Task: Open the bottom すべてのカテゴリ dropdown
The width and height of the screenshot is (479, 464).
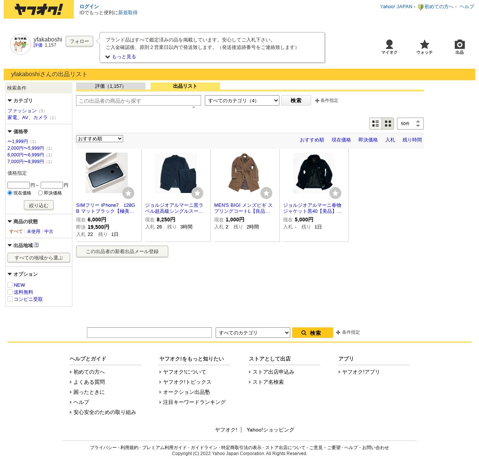Action: 253,333
